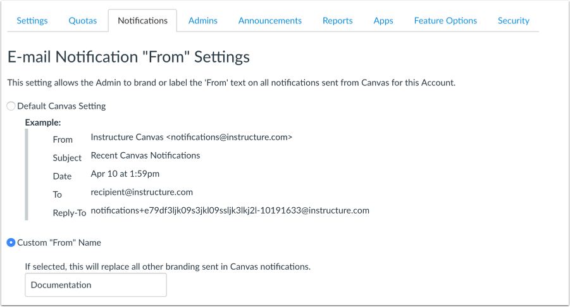The image size is (570, 307).
Task: Click the recipient@instructure.com address
Action: tap(142, 192)
